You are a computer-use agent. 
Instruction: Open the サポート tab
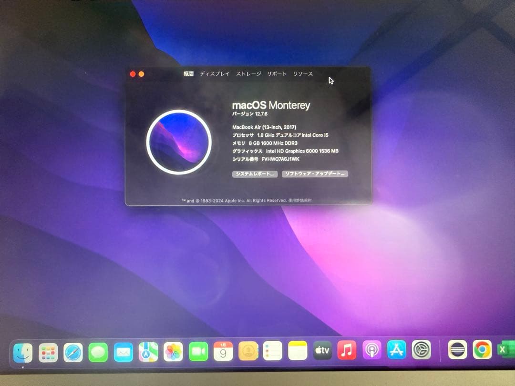click(277, 74)
